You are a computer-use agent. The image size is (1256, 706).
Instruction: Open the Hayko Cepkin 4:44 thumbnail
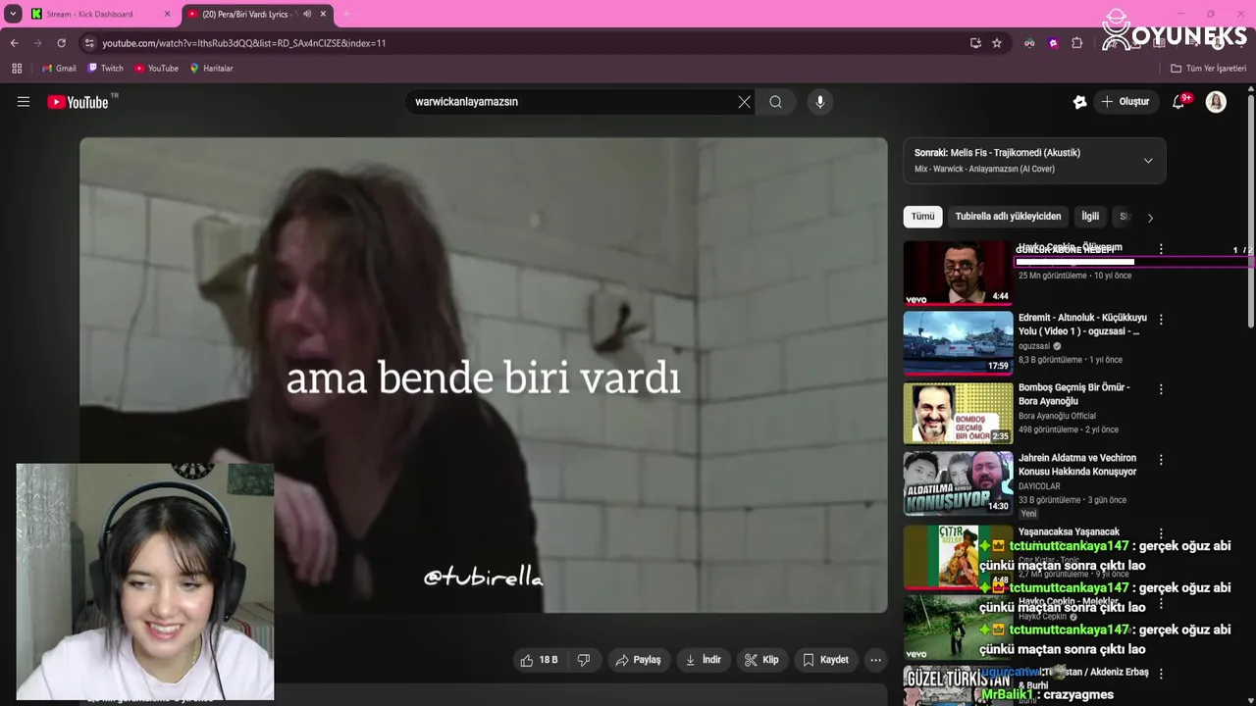click(958, 273)
